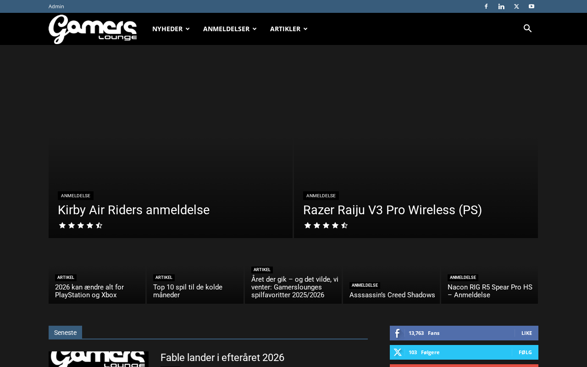Click the search magnifier icon
Image resolution: width=587 pixels, height=367 pixels.
pyautogui.click(x=528, y=28)
